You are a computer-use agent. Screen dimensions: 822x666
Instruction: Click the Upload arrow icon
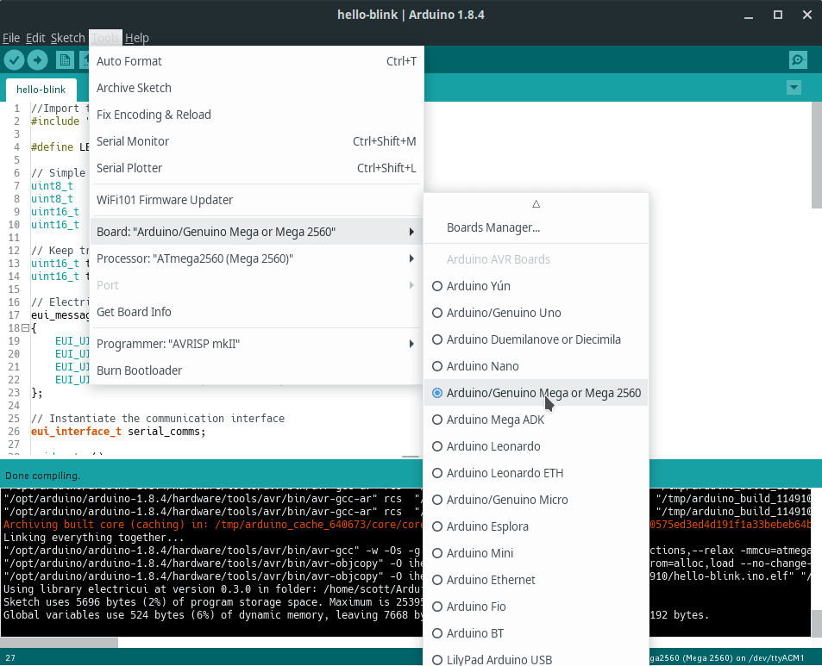pyautogui.click(x=37, y=59)
